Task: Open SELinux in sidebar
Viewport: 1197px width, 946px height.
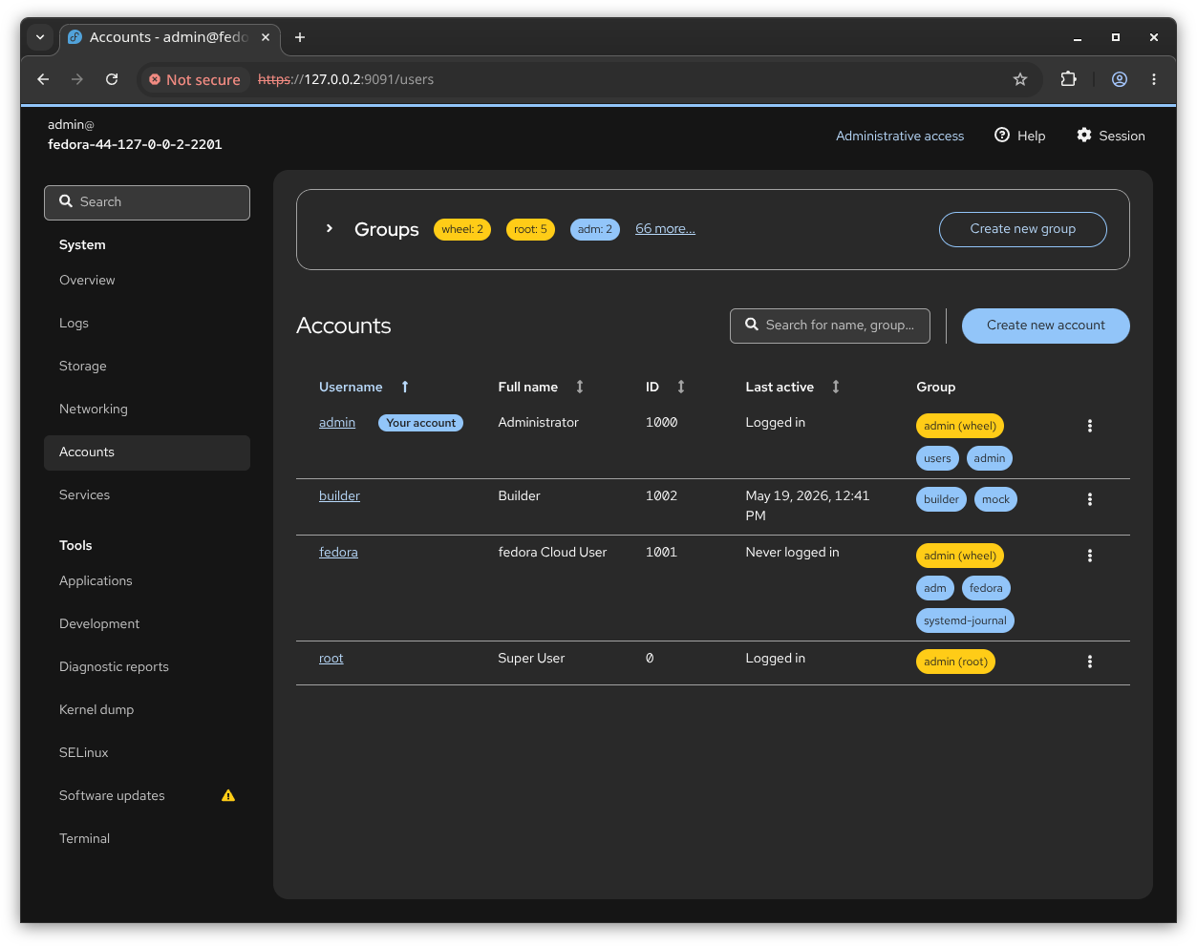Action: tap(147, 752)
